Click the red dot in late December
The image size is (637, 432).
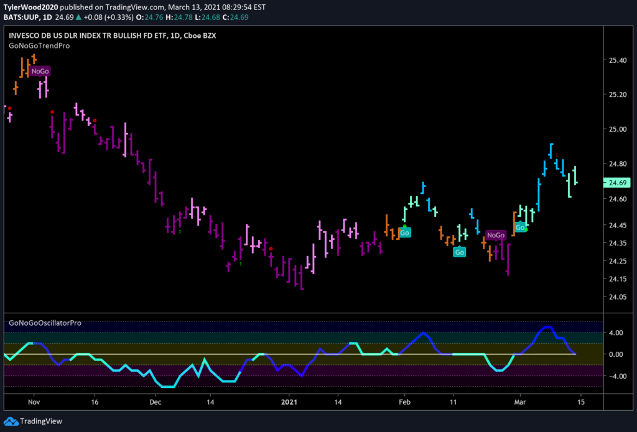(x=271, y=249)
